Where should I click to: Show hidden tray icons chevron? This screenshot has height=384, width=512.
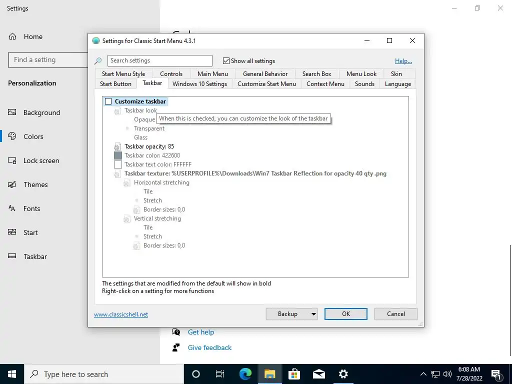[x=423, y=374]
